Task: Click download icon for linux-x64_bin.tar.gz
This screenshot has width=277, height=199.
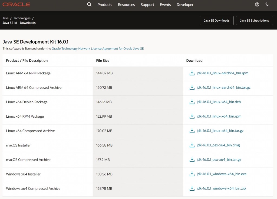Action: (192, 131)
